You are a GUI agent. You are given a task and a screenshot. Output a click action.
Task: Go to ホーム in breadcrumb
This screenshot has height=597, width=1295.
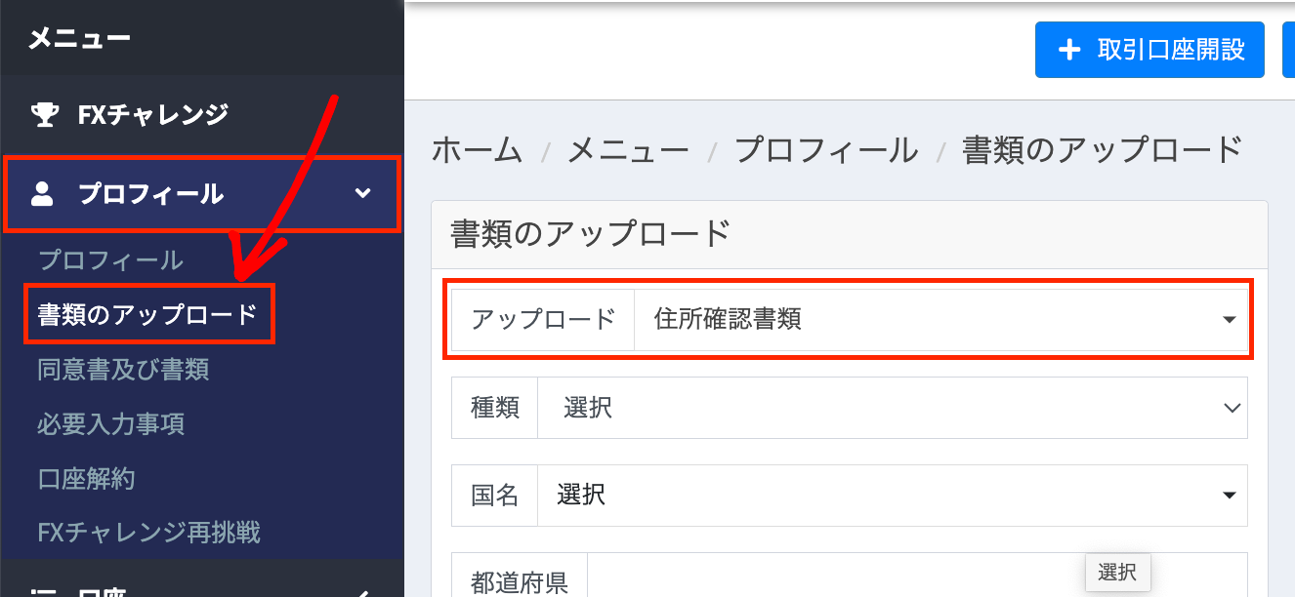coord(478,151)
